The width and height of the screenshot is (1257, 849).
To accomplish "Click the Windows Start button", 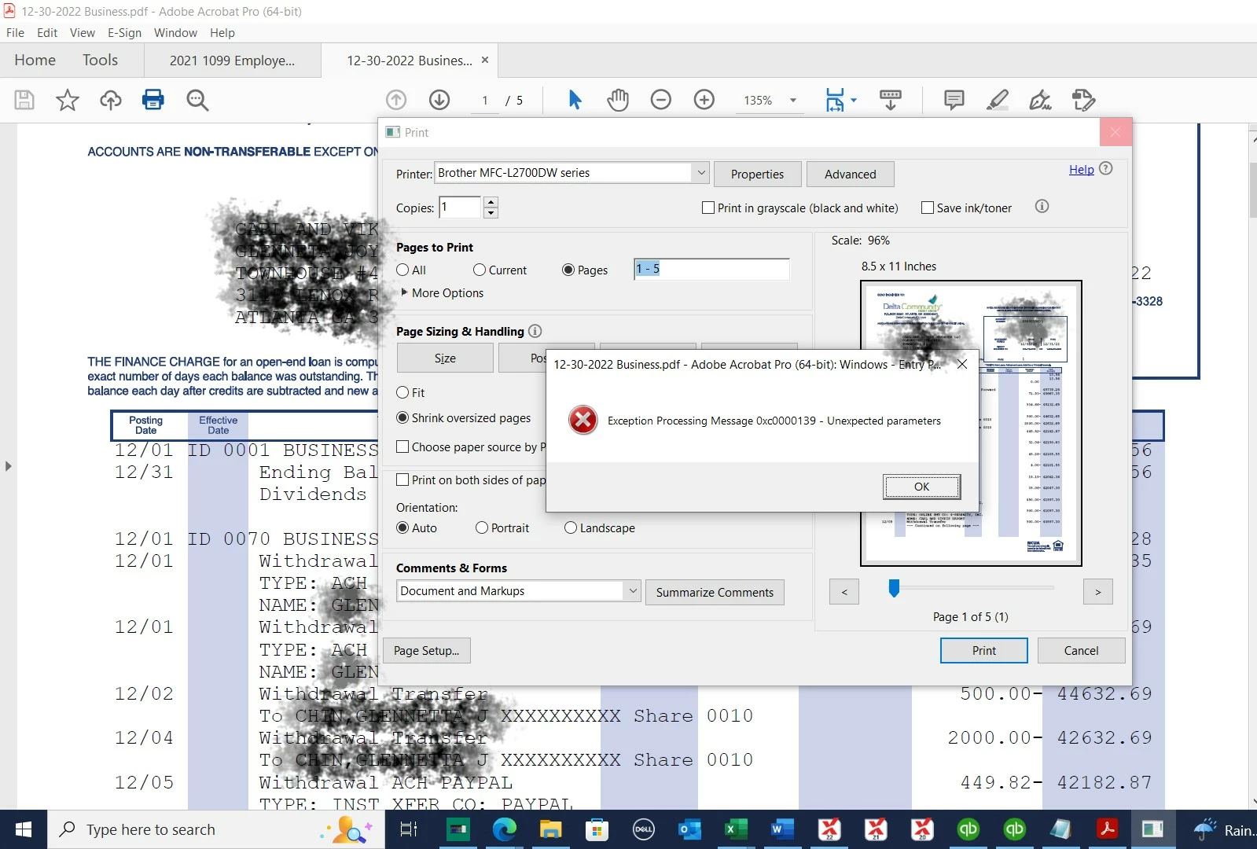I will pos(24,829).
